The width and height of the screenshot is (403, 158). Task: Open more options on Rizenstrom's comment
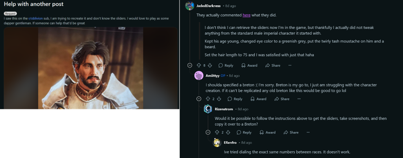pyautogui.click(x=308, y=132)
